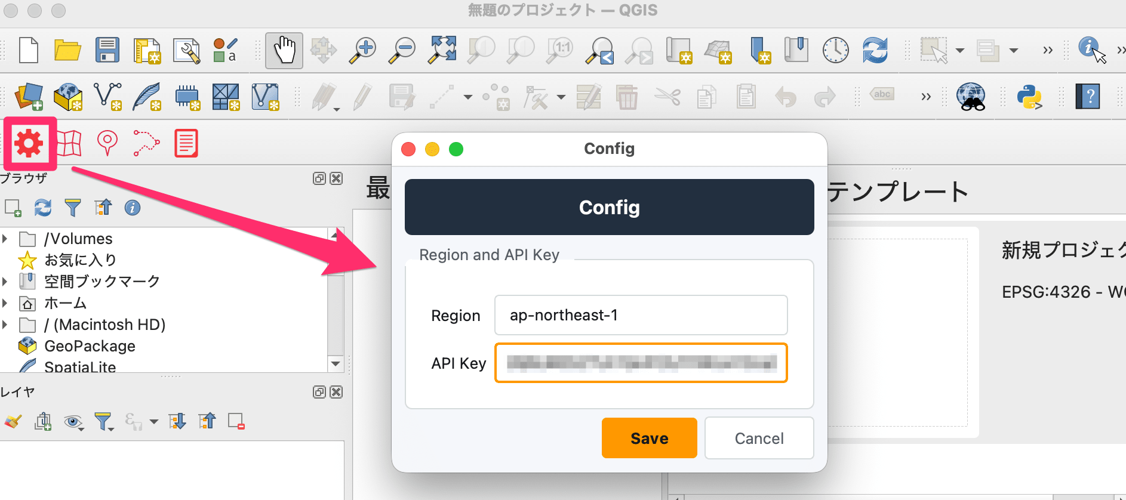This screenshot has height=500, width=1126.
Task: Click the API Key input field
Action: coord(641,363)
